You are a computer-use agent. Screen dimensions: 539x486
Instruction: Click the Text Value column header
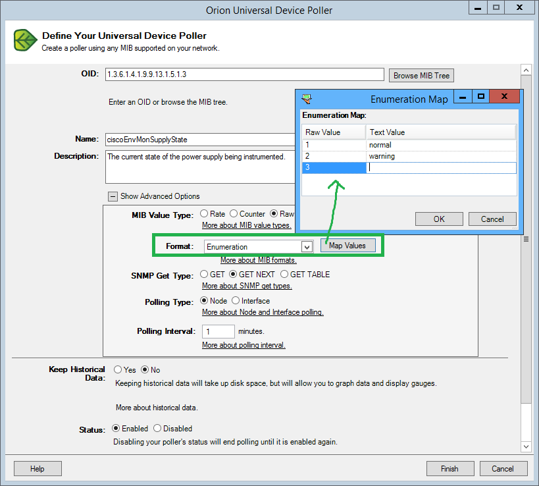point(441,132)
